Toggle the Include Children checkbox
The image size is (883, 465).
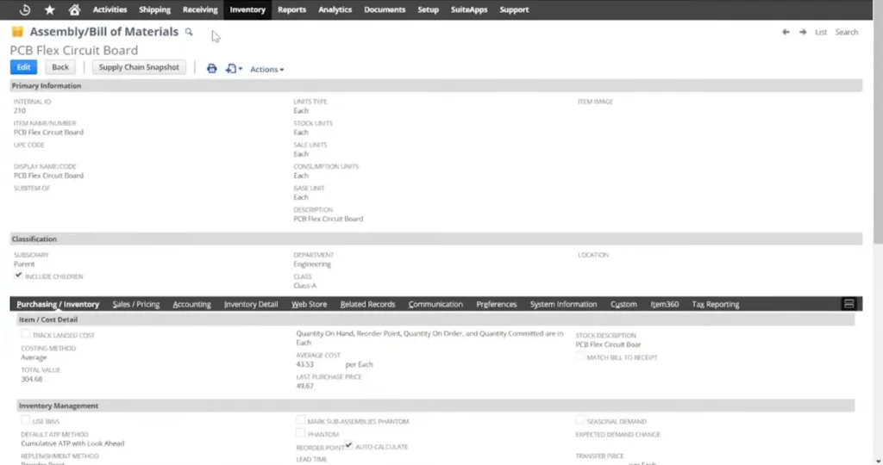(x=19, y=276)
